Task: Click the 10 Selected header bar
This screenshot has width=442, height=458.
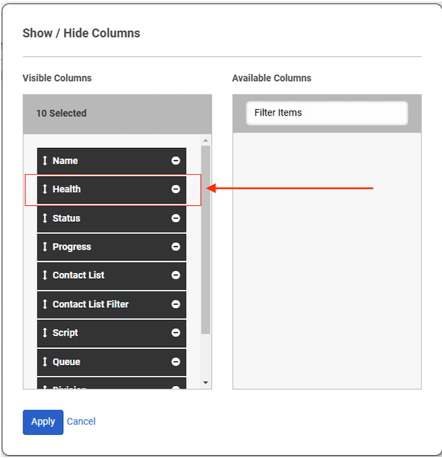Action: 117,113
